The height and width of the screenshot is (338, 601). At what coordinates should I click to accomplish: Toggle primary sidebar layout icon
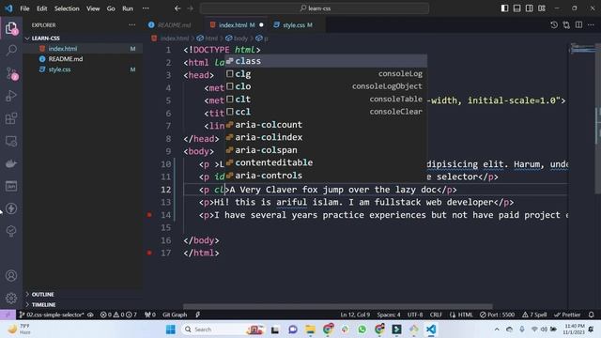[x=504, y=8]
